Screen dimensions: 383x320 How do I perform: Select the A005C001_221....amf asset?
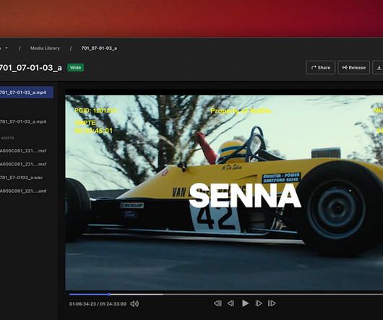click(x=23, y=191)
